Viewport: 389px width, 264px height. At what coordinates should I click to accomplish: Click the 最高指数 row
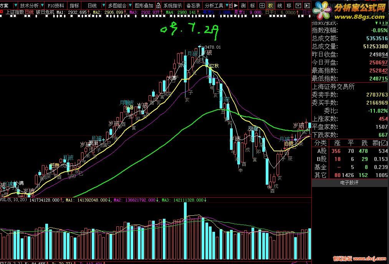coord(349,71)
